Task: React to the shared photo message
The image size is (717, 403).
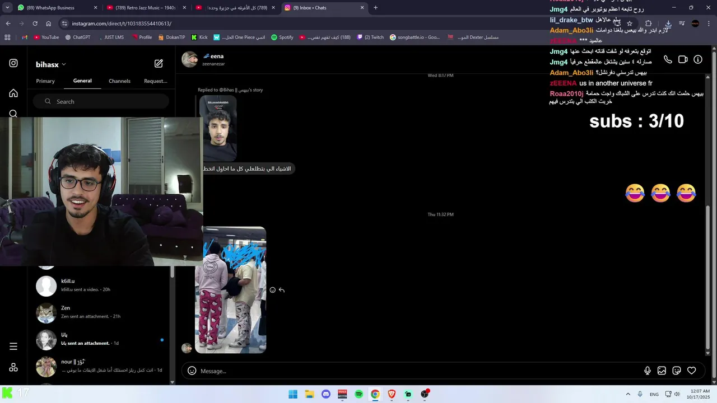Action: [x=273, y=290]
